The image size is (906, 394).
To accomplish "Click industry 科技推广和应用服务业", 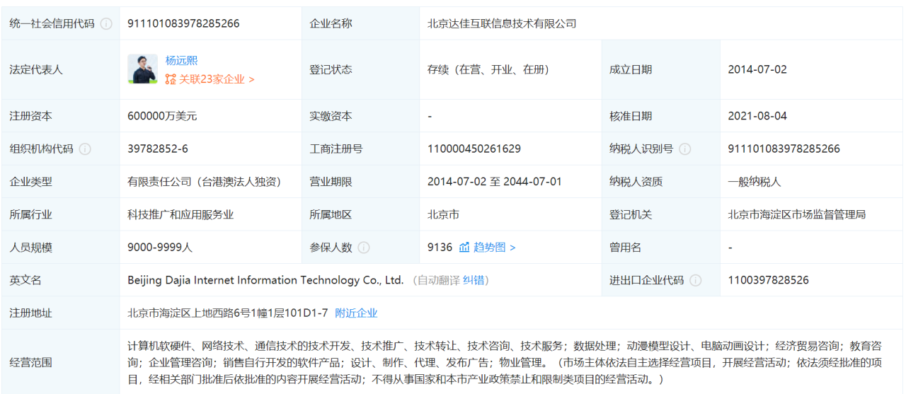I will click(180, 214).
